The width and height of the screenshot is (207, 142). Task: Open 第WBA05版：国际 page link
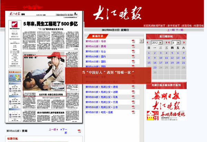pyautogui.click(x=96, y=62)
